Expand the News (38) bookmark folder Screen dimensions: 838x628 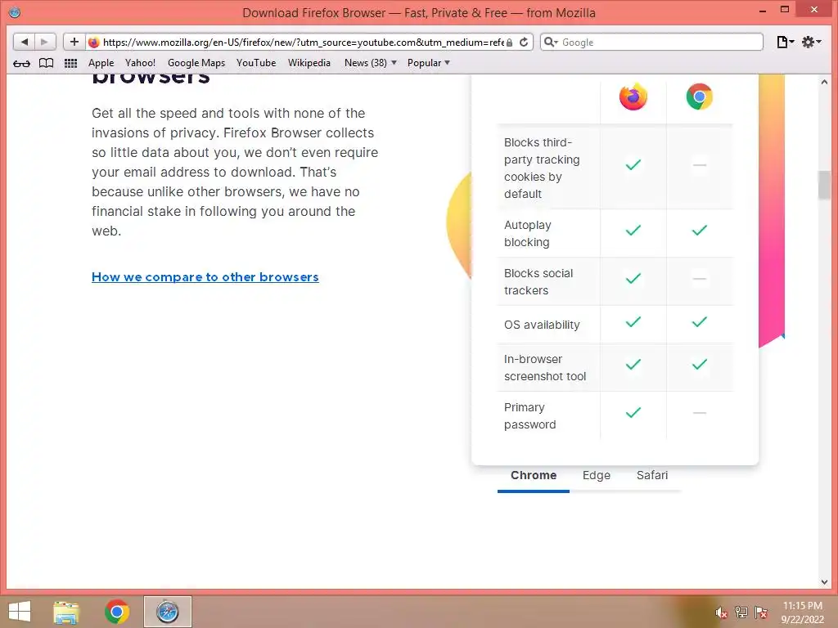(x=371, y=63)
